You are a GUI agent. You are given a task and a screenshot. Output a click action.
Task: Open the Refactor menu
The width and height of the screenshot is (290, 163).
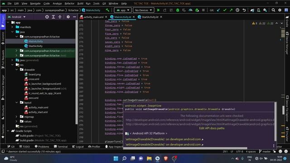point(69,3)
